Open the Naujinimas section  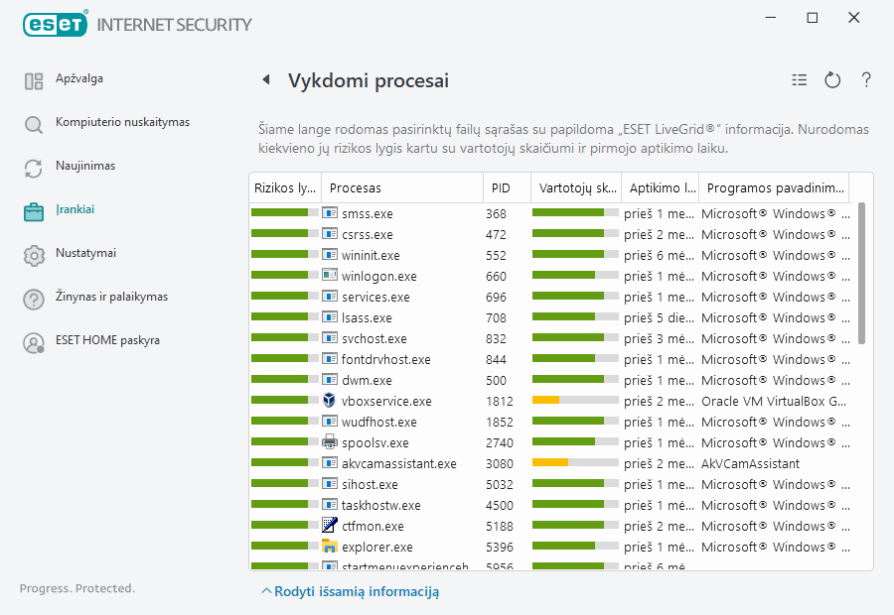tap(85, 166)
